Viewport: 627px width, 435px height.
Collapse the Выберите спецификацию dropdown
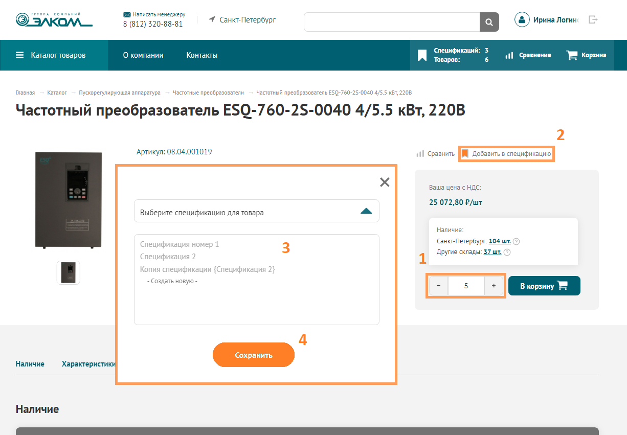[x=366, y=211]
